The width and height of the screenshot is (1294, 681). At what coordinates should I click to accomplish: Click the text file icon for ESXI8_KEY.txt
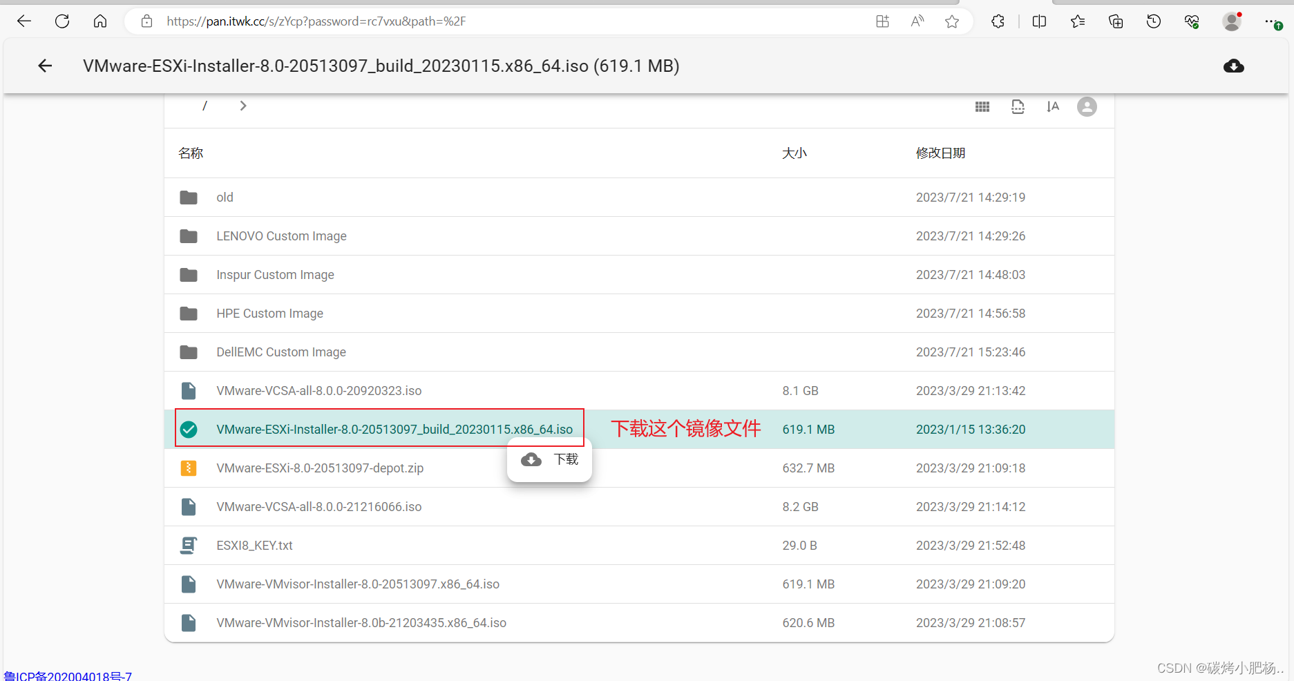pyautogui.click(x=189, y=546)
